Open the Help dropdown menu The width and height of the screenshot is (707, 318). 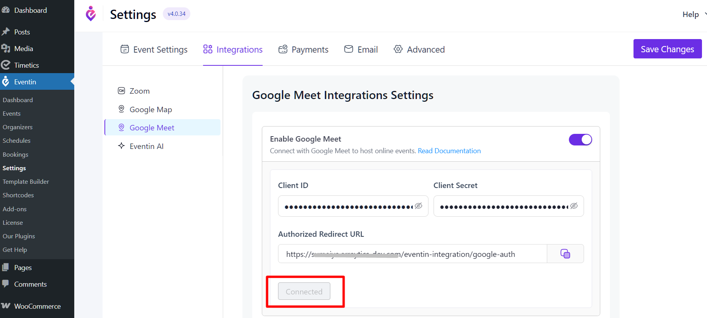(x=694, y=14)
